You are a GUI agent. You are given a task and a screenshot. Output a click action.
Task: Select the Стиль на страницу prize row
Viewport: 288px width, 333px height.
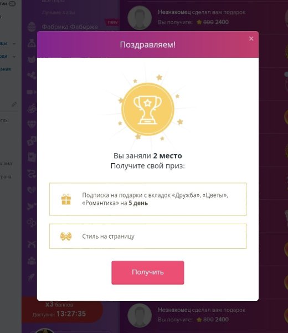148,236
